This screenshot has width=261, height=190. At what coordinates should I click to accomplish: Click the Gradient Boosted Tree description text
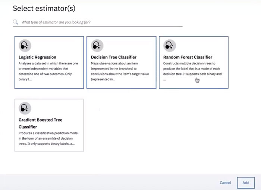pos(48,138)
